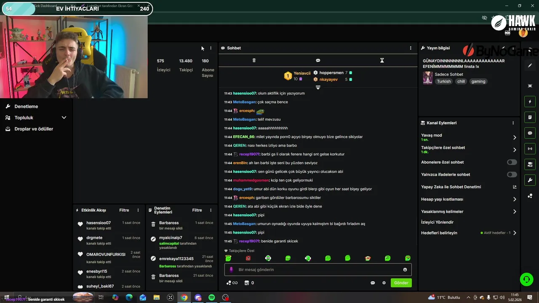Click the green headset support button
This screenshot has width=539, height=303.
pos(526,279)
